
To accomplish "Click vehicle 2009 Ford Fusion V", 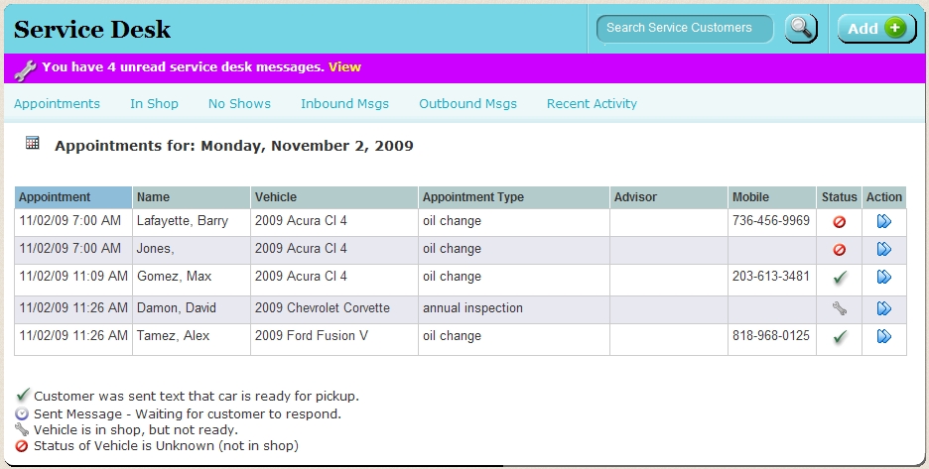I will [312, 336].
